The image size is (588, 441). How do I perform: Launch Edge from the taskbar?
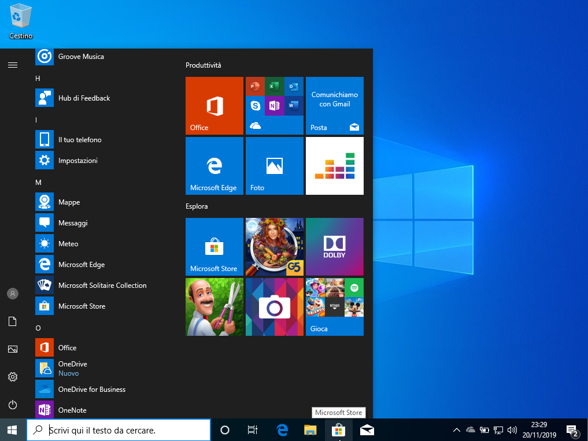click(282, 430)
